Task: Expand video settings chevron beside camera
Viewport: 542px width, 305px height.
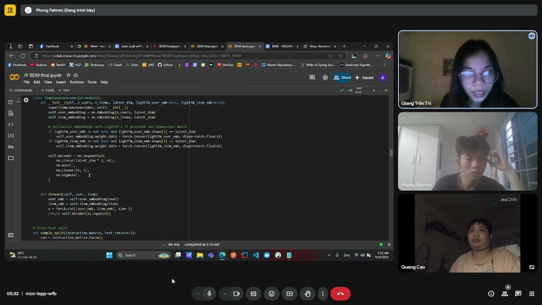Action: point(225,294)
